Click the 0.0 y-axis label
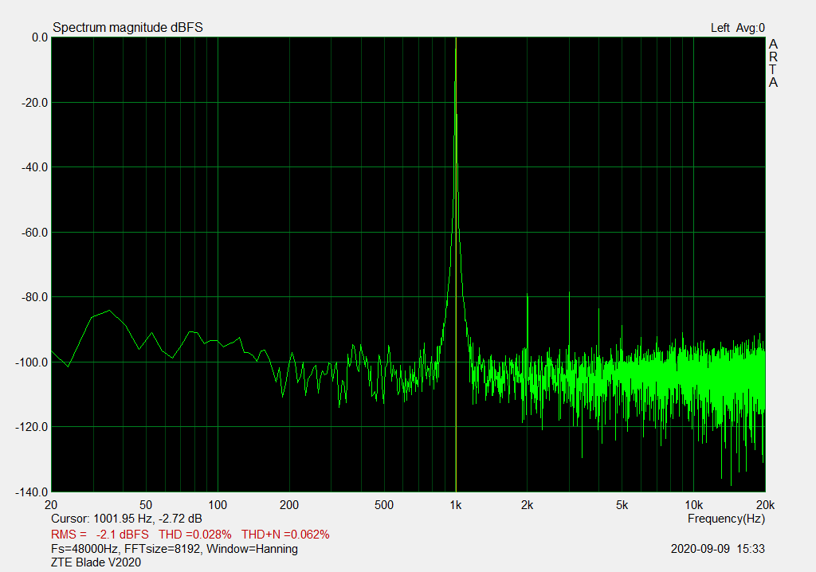This screenshot has height=572, width=816. tap(39, 37)
